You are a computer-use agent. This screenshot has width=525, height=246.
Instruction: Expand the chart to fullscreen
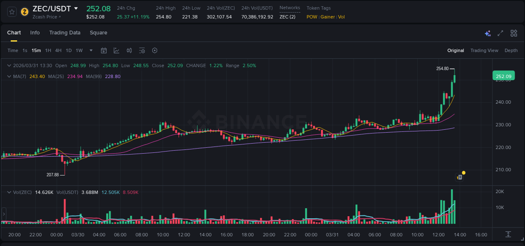[x=500, y=33]
